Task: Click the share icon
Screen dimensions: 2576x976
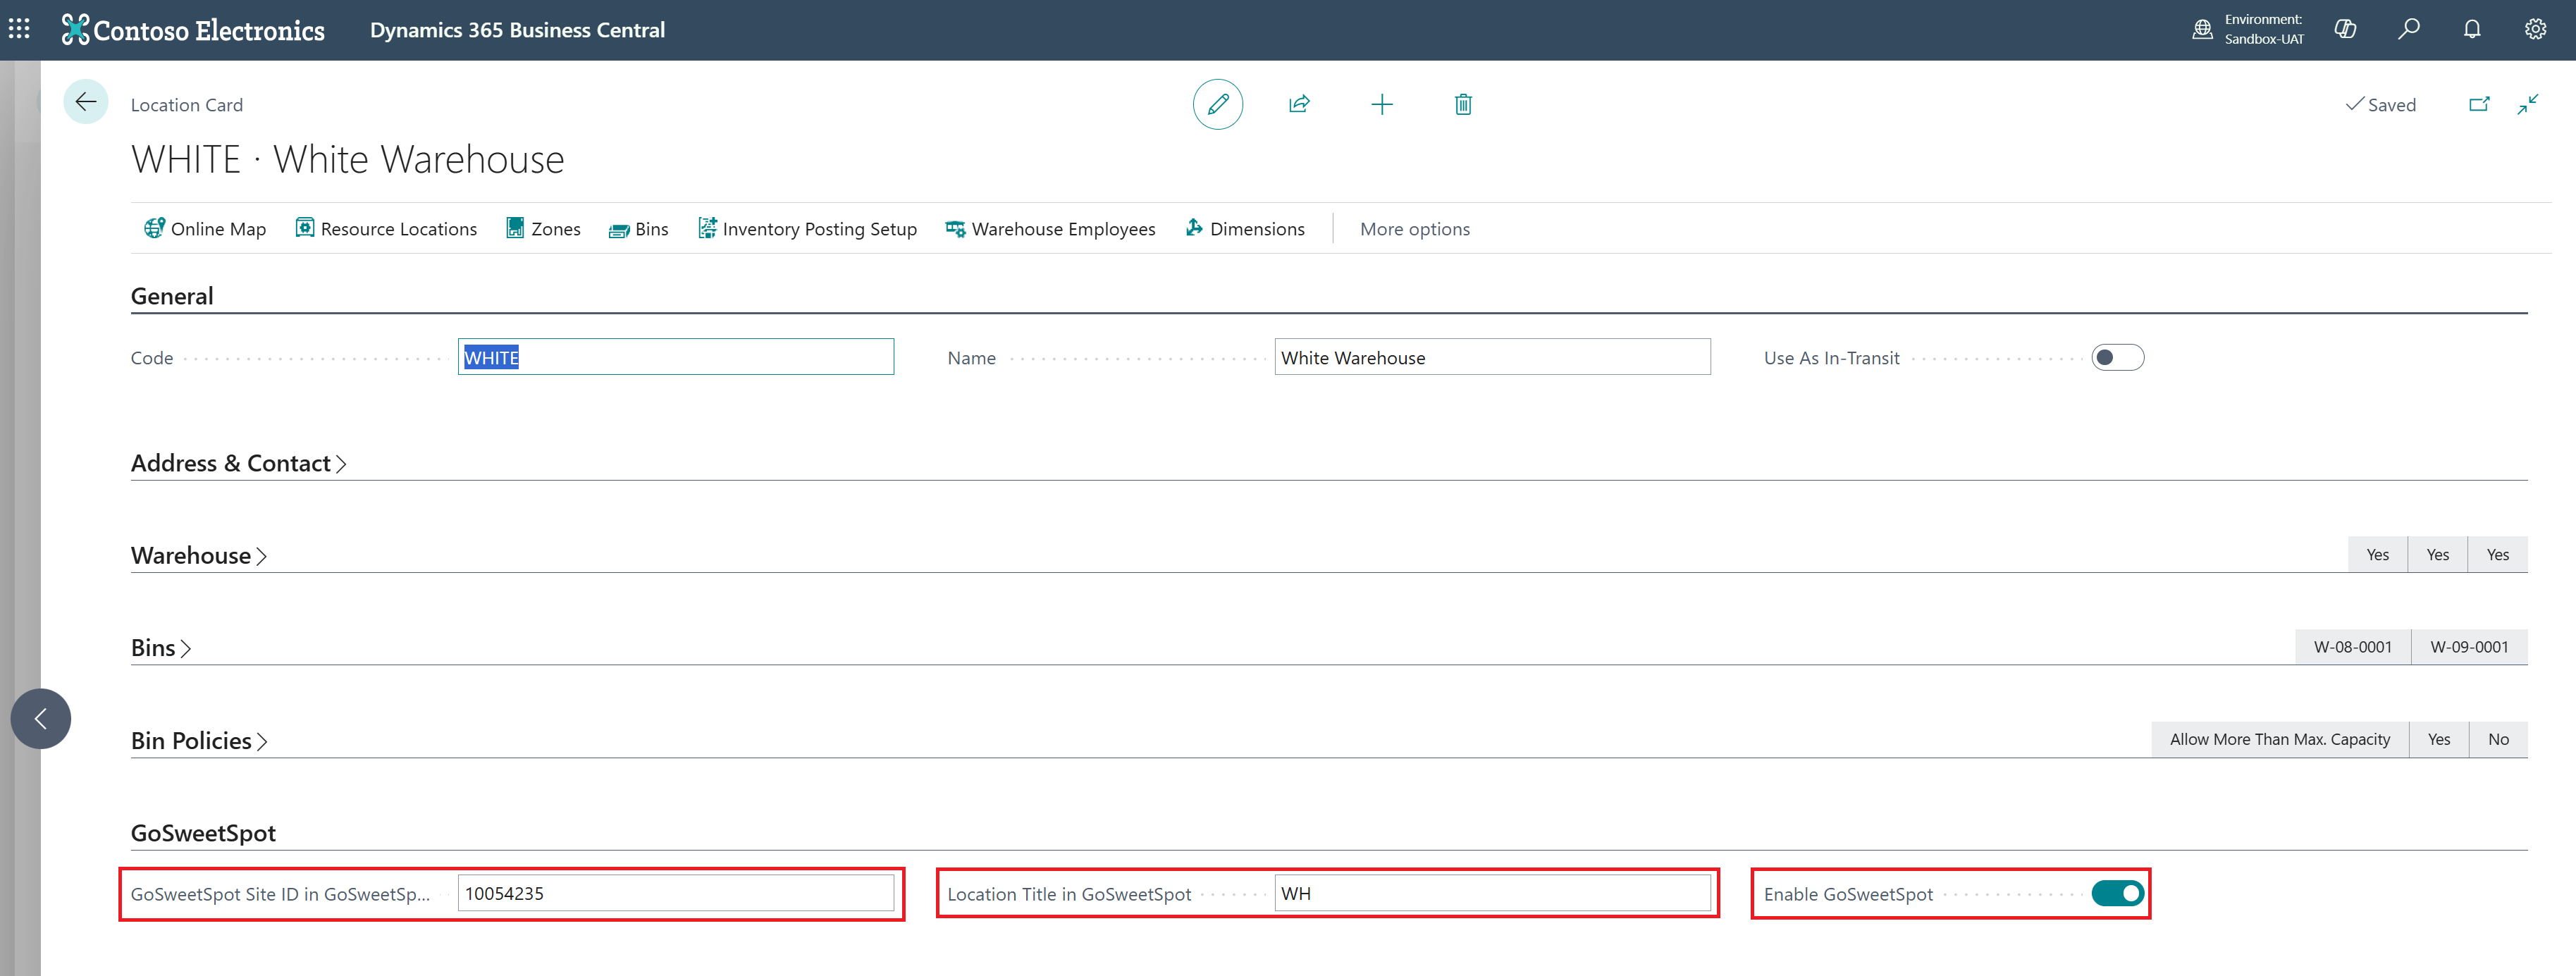Action: tap(1299, 104)
